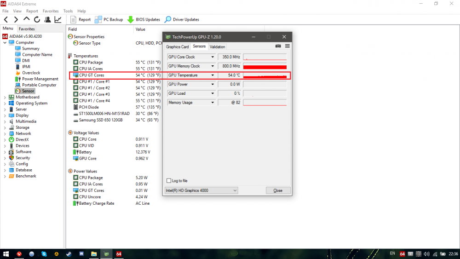Collapse the Computer tree node
Screen dimensions: 460x259
coord(5,42)
